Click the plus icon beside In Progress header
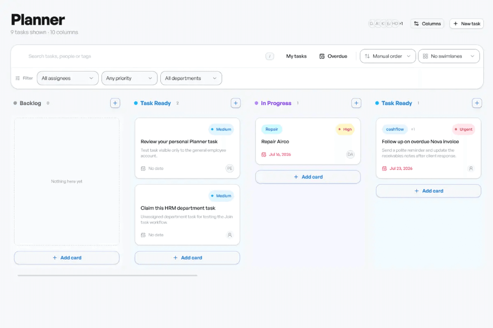 [356, 103]
